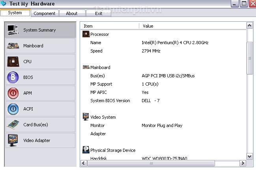Click the value AGP PCI IMB USB i2c/SMBus
The height and width of the screenshot is (170, 256).
click(x=168, y=76)
